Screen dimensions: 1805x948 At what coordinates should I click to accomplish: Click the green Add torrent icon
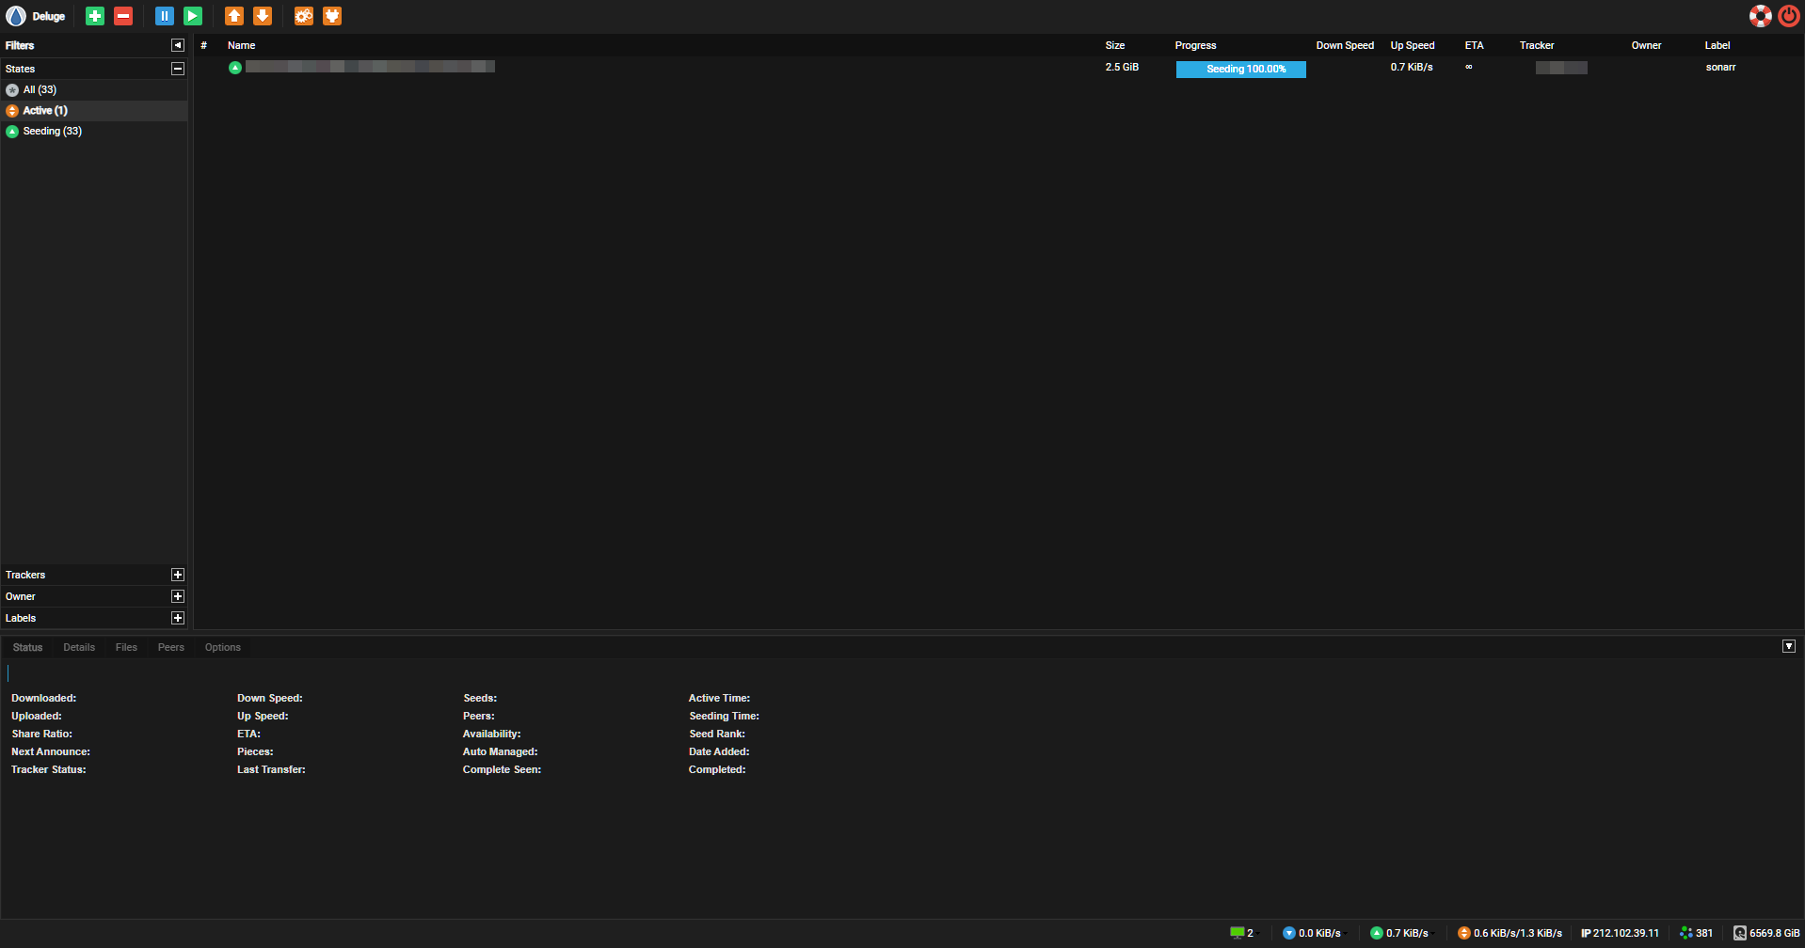pyautogui.click(x=95, y=16)
